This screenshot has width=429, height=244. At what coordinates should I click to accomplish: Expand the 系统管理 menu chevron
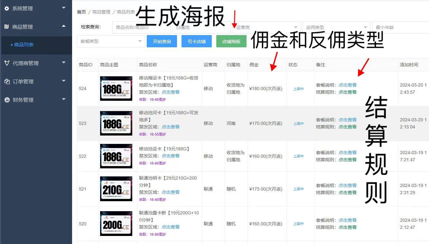[x=63, y=8]
